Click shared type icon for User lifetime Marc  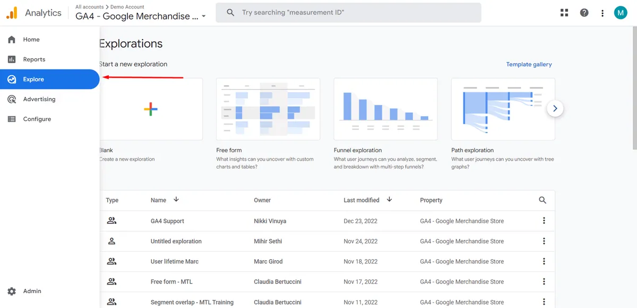[111, 261]
